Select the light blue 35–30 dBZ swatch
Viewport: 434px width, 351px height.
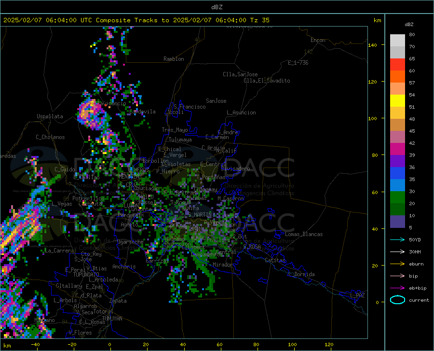pos(397,185)
